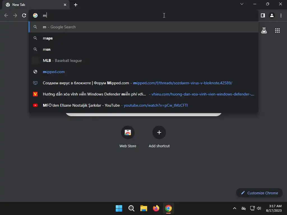Open the clock showing 3:17 AM
287x215 pixels.
point(274,208)
